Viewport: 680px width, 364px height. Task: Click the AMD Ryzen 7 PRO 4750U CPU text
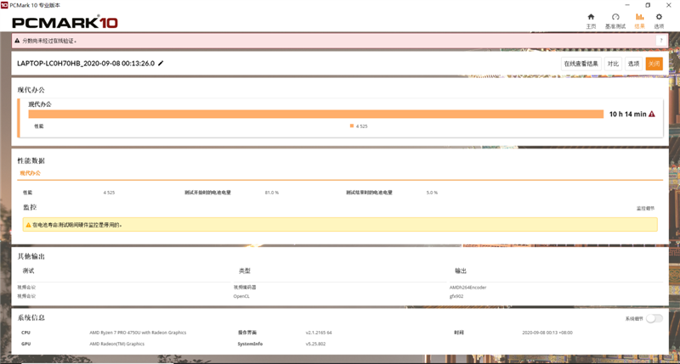138,333
